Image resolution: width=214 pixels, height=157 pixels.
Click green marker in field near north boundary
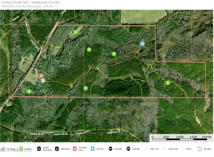[76, 32]
